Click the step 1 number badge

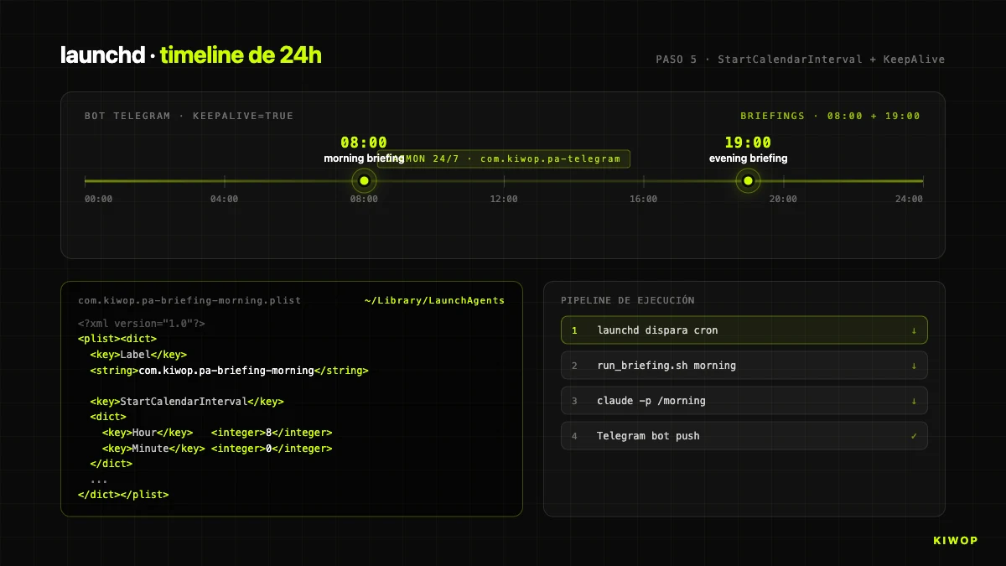click(574, 330)
